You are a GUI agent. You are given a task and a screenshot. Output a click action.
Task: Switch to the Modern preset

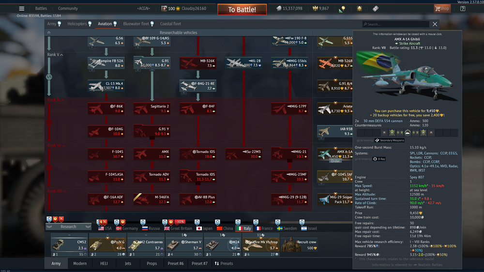pos(80,264)
